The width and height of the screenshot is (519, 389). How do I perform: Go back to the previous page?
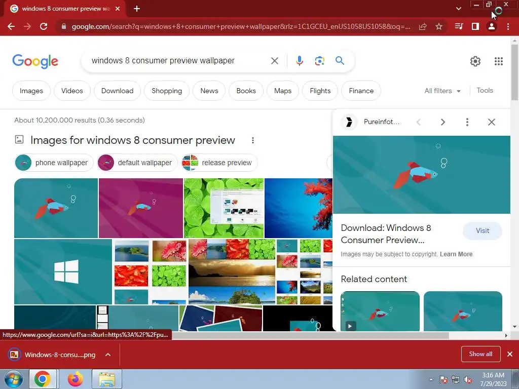point(11,26)
